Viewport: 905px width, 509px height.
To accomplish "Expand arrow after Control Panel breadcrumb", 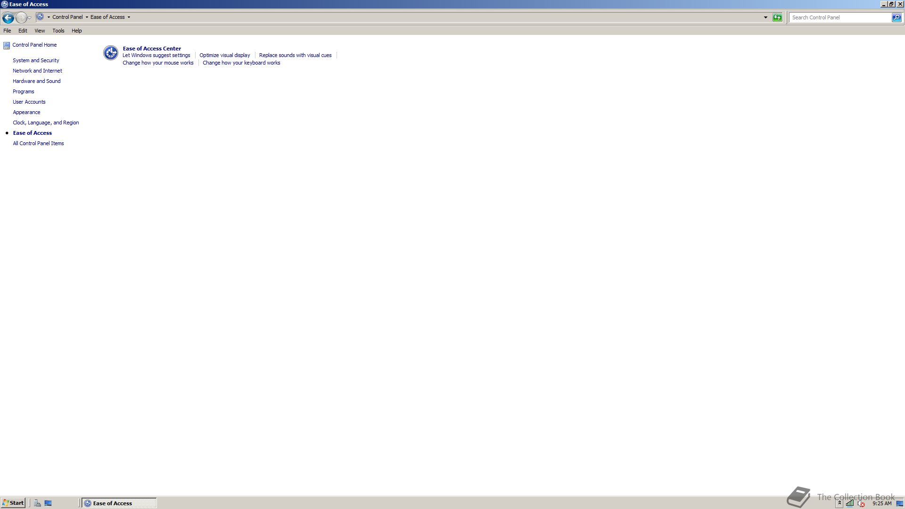I will pos(87,17).
